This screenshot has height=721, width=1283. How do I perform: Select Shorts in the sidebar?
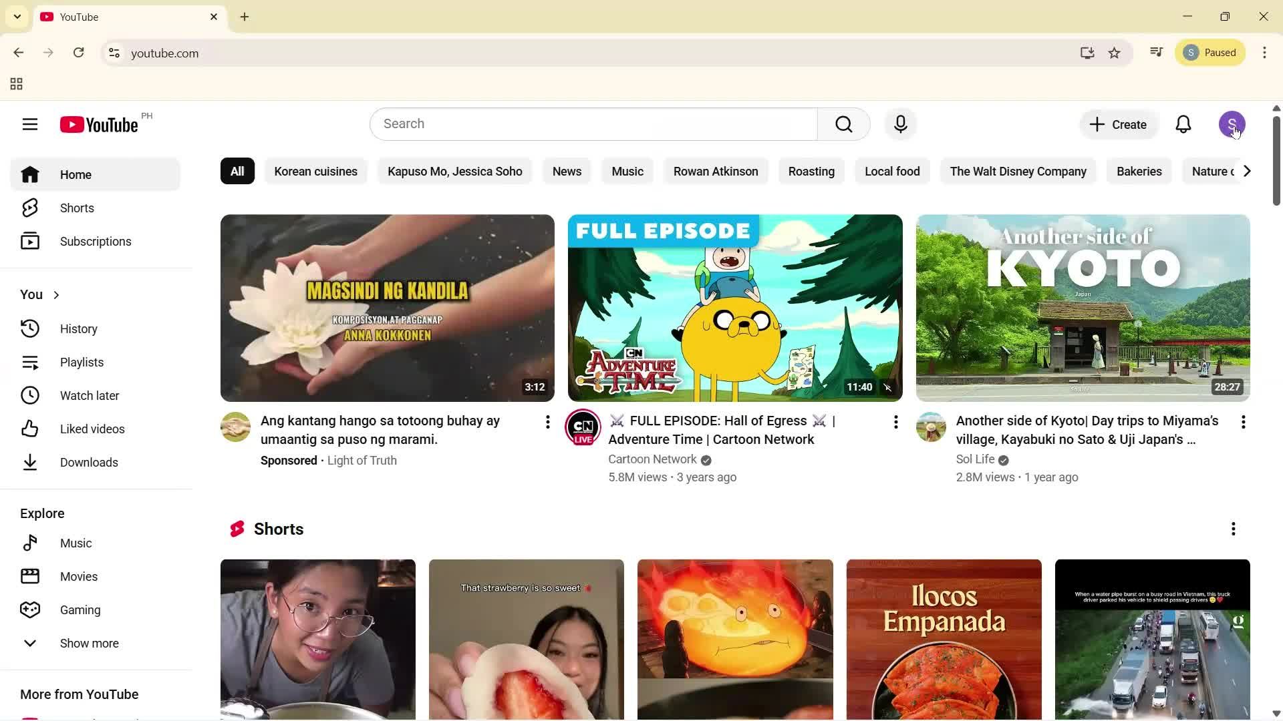click(77, 208)
